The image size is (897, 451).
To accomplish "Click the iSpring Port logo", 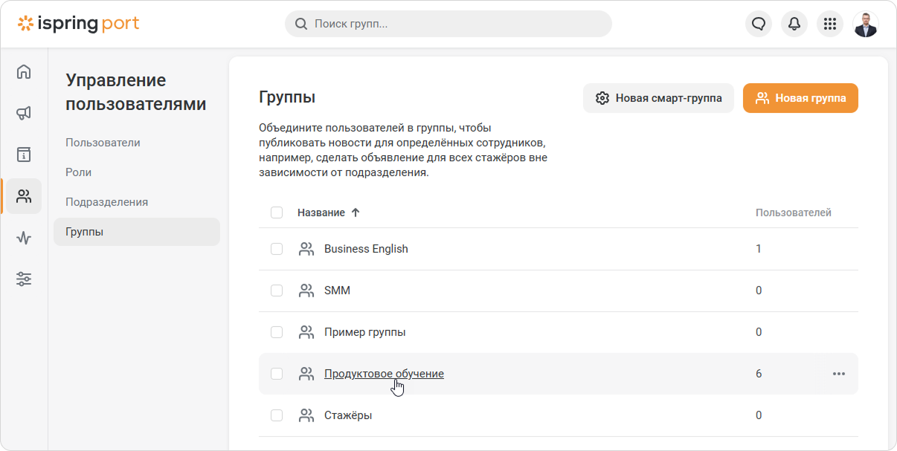I will (78, 24).
